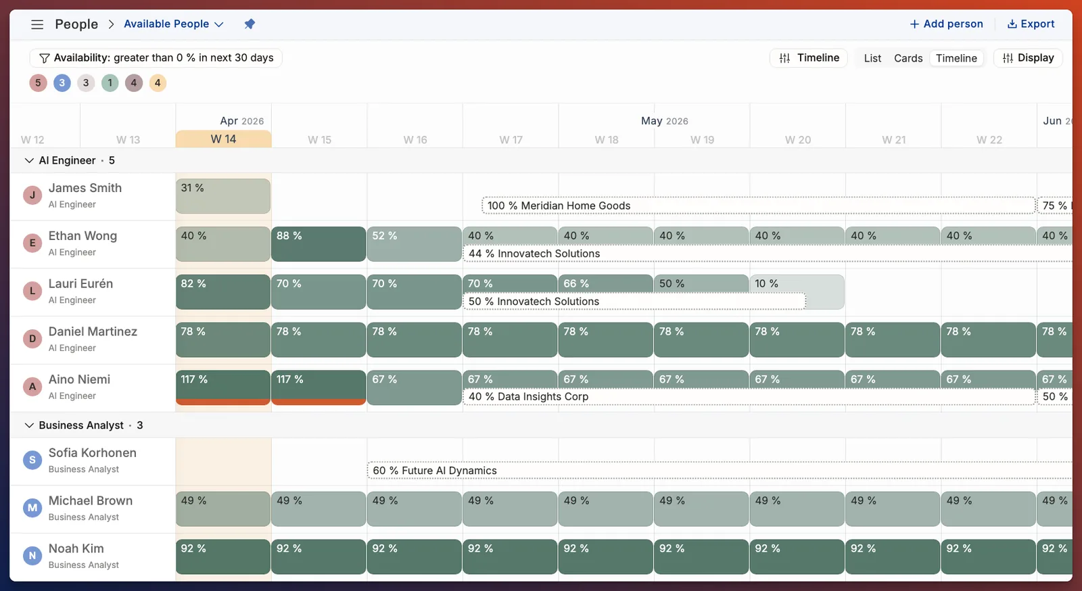The width and height of the screenshot is (1082, 591).
Task: Click James Smith's 31 % week 14 block
Action: pyautogui.click(x=223, y=196)
